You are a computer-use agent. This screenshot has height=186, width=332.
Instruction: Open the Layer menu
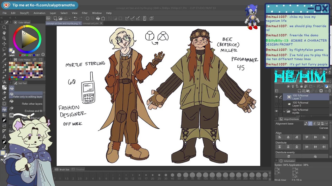[53, 13]
